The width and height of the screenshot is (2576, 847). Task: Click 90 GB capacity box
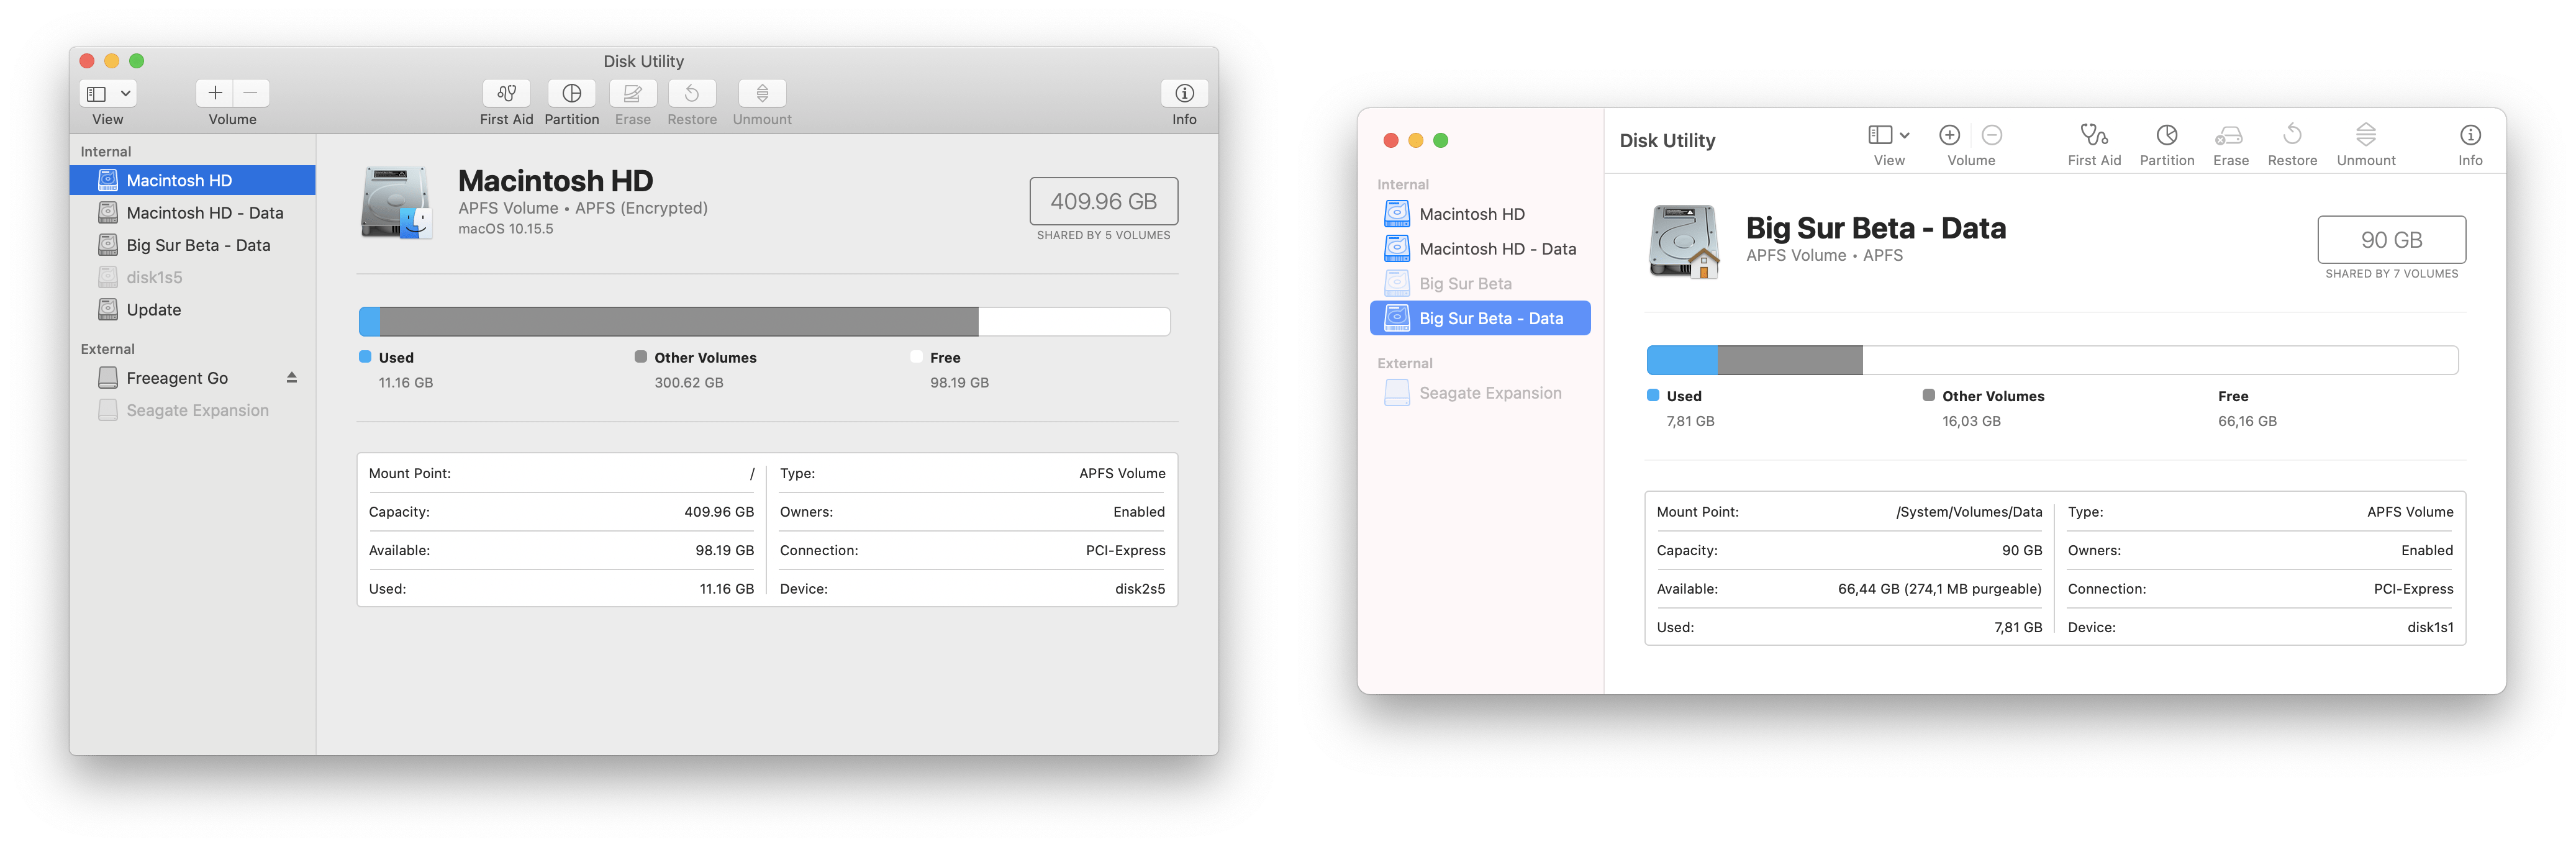coord(2391,240)
